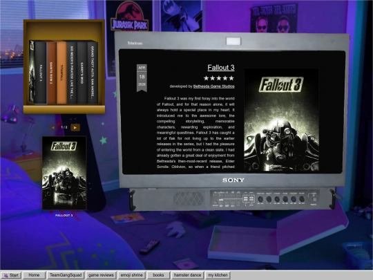Viewport: 373px width, 280px height.
Task: Open the emoji shrine taskbar item
Action: [131, 275]
